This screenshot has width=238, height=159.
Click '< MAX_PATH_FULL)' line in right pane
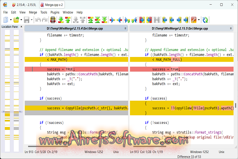pyautogui.click(x=182, y=60)
